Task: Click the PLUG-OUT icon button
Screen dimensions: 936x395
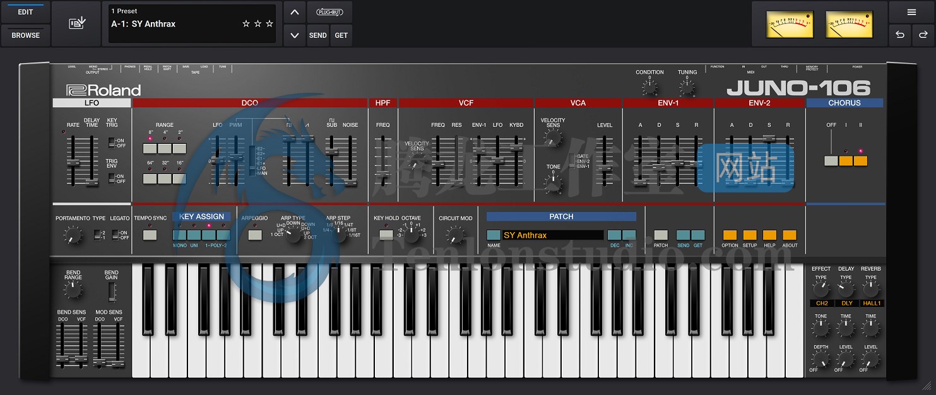Action: click(329, 12)
